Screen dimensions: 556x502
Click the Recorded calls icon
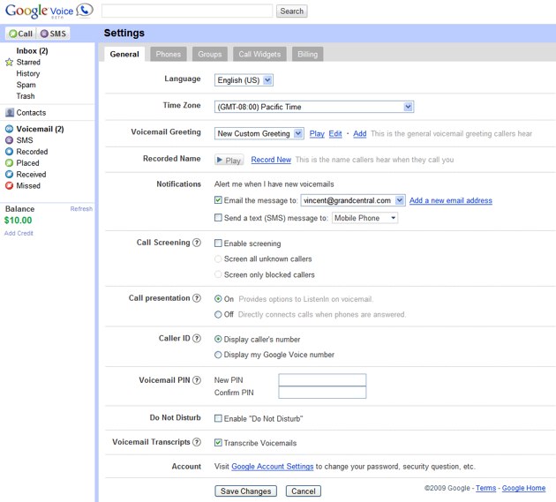(x=10, y=152)
